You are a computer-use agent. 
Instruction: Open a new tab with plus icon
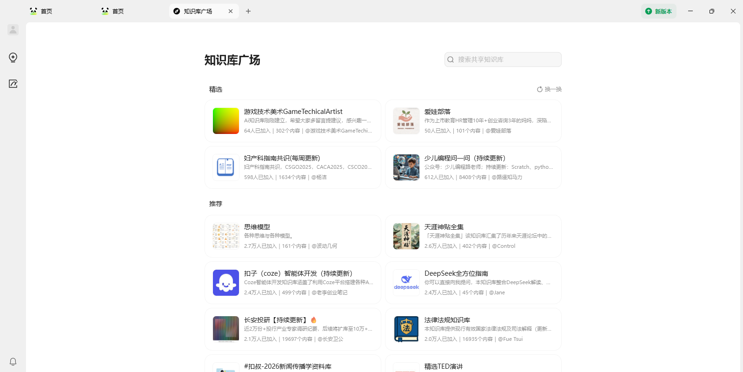[x=248, y=11]
